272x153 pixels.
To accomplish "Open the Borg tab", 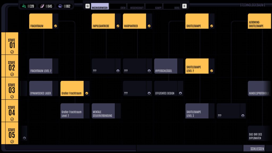I will pyautogui.click(x=172, y=6).
